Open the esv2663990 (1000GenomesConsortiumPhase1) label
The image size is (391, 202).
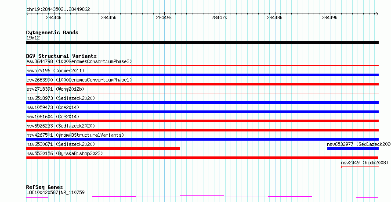(x=79, y=80)
